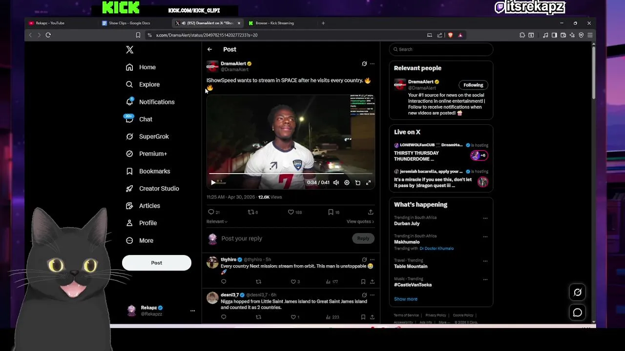Screen dimensions: 625x351
Task: Click the reply icon with 21 replies
Action: pos(211,212)
